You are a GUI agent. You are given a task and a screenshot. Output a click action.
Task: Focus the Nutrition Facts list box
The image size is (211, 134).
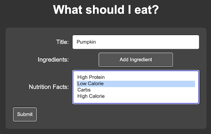[136, 87]
